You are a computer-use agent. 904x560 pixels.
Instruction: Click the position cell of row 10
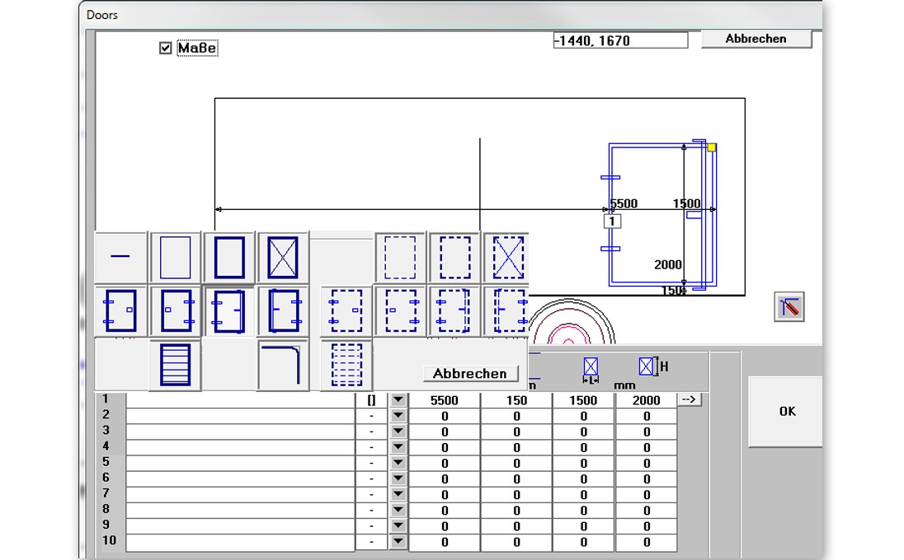(x=444, y=542)
